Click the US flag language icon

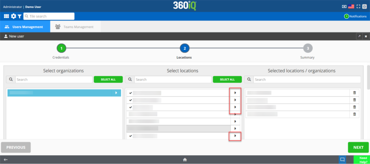click(351, 6)
